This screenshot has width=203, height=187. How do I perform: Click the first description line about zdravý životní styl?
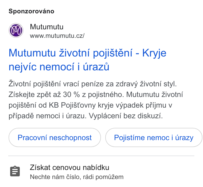coord(93,84)
